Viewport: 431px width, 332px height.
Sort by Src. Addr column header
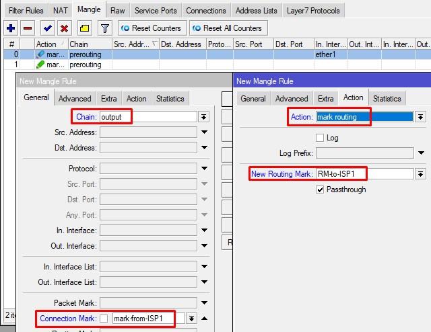click(x=135, y=44)
